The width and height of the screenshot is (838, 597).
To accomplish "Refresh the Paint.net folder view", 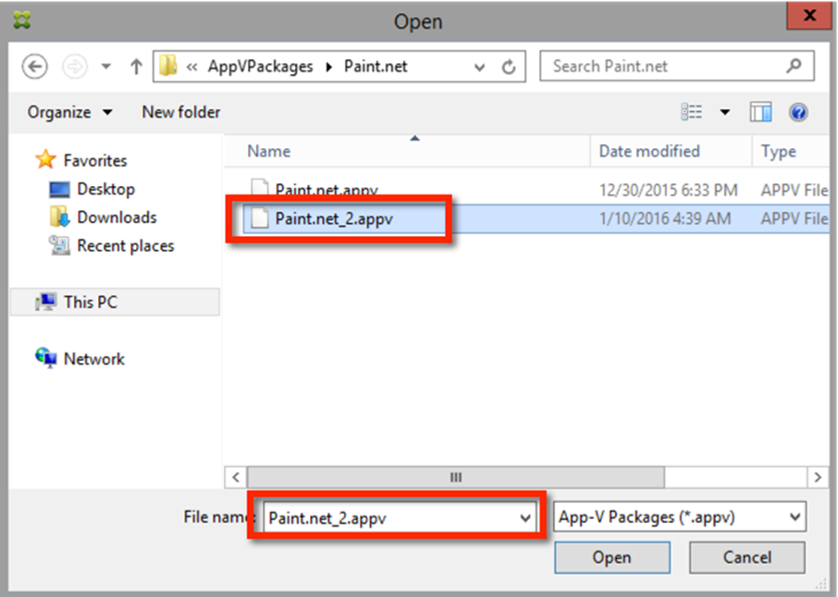I will 508,67.
